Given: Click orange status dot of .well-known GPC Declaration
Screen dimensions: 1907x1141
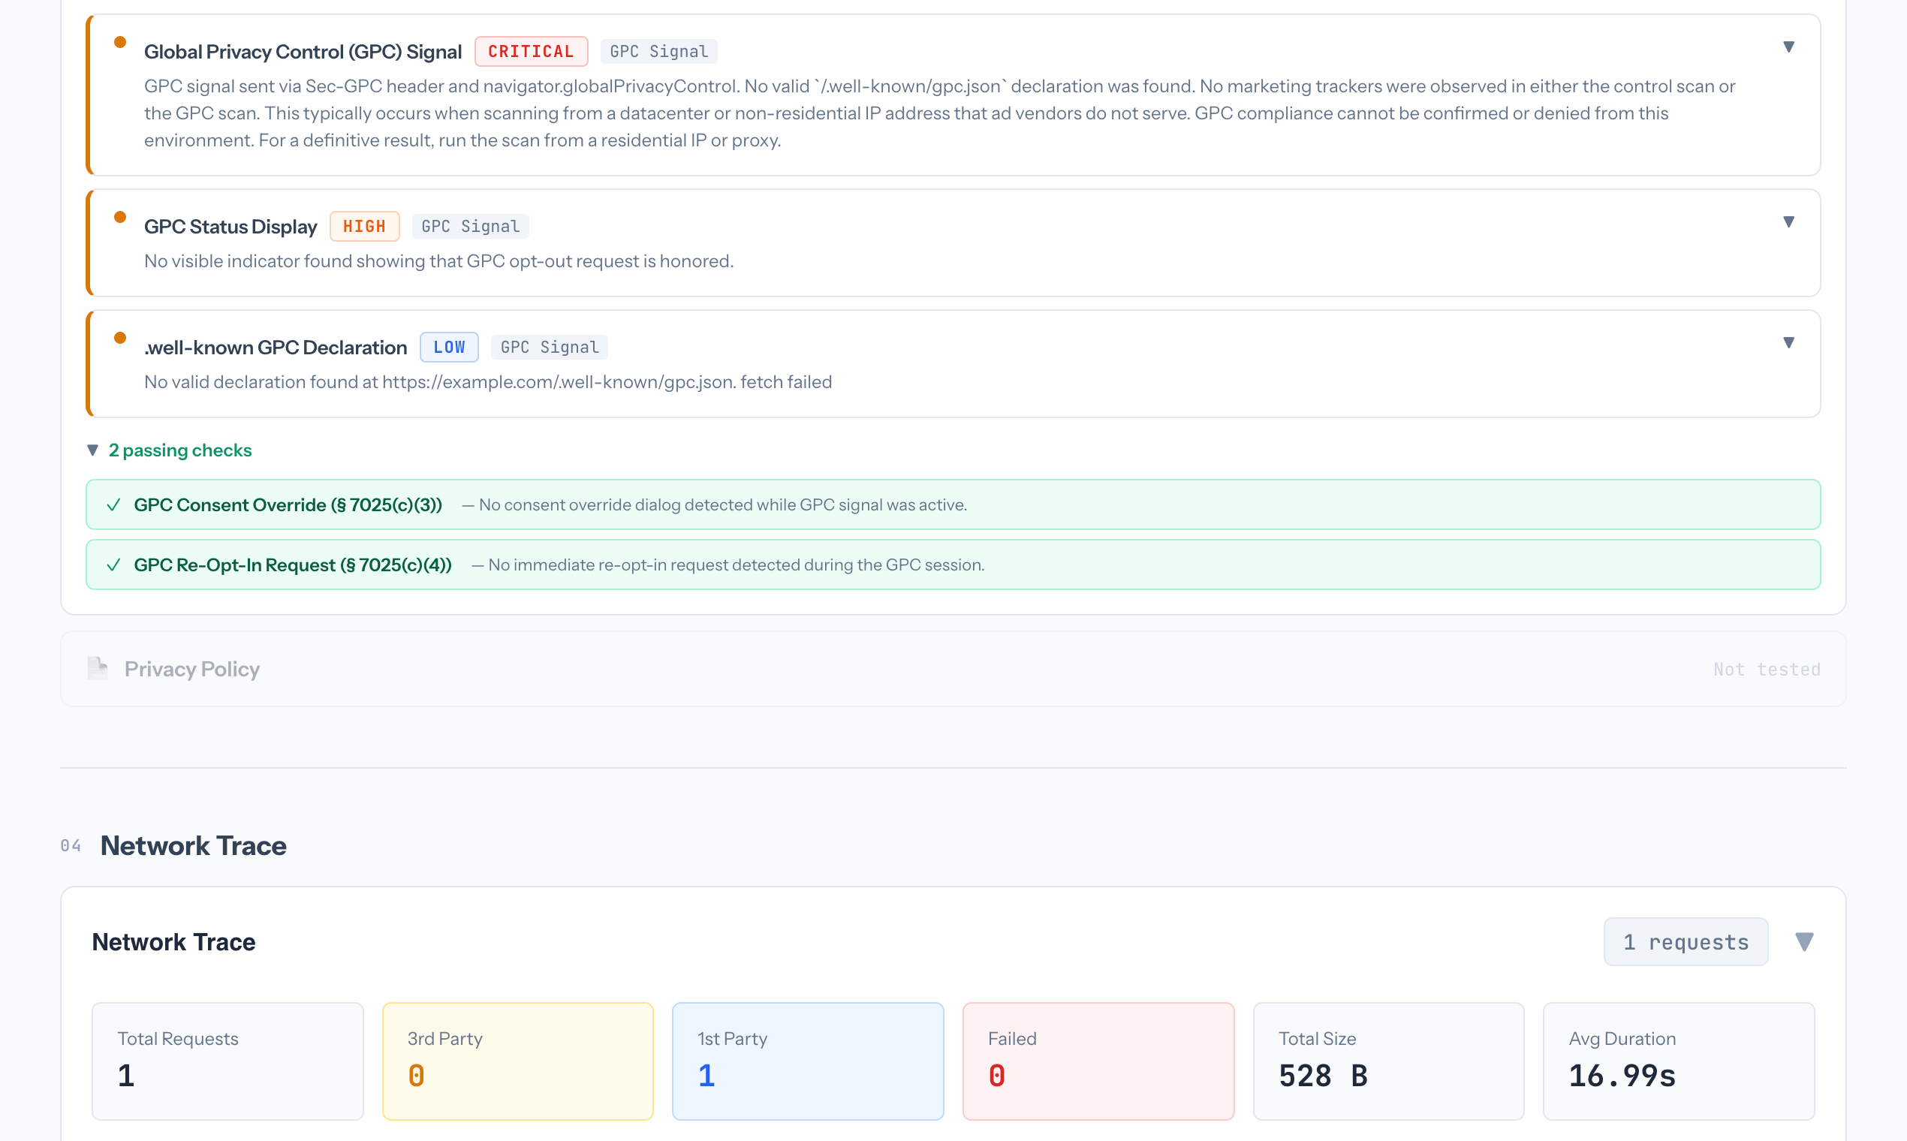Looking at the screenshot, I should coord(120,338).
